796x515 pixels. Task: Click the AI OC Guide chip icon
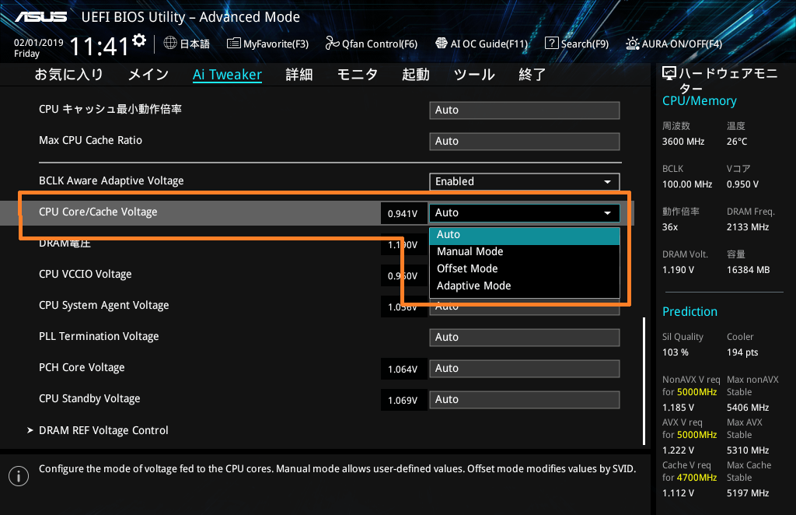(442, 43)
